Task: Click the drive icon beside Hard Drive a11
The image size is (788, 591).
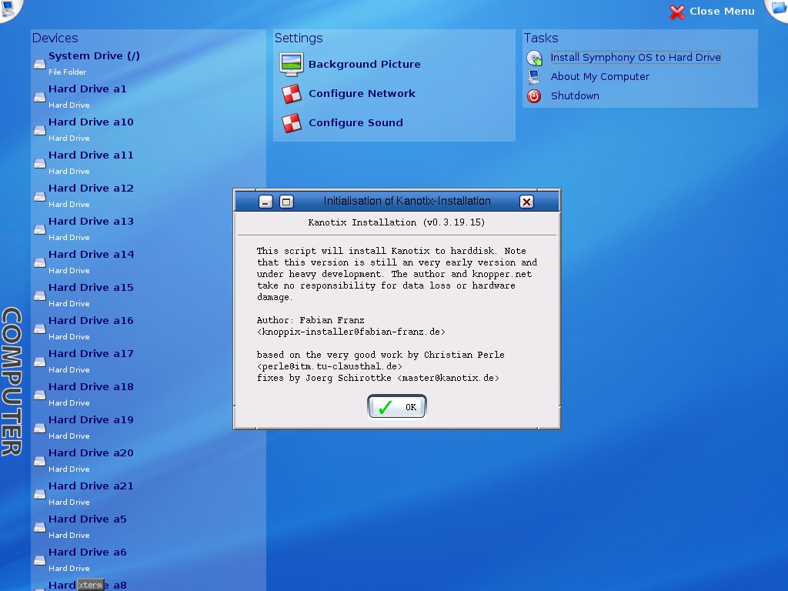Action: 40,163
